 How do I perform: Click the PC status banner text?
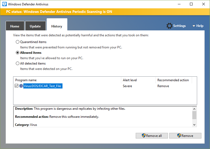tap(59, 12)
